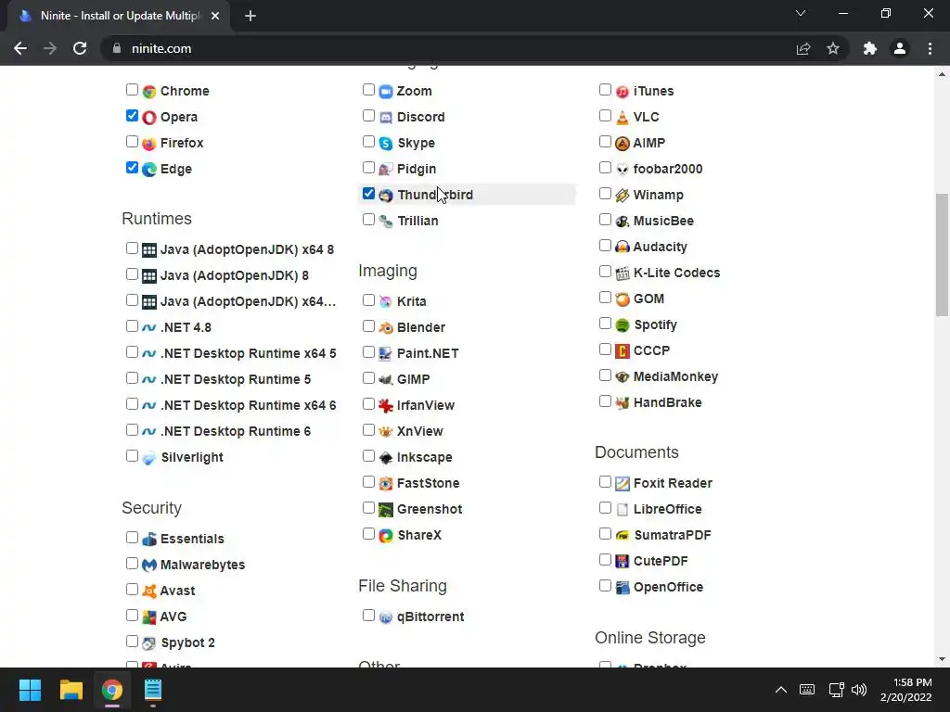
Task: Click the Blender logo icon
Action: tap(386, 327)
